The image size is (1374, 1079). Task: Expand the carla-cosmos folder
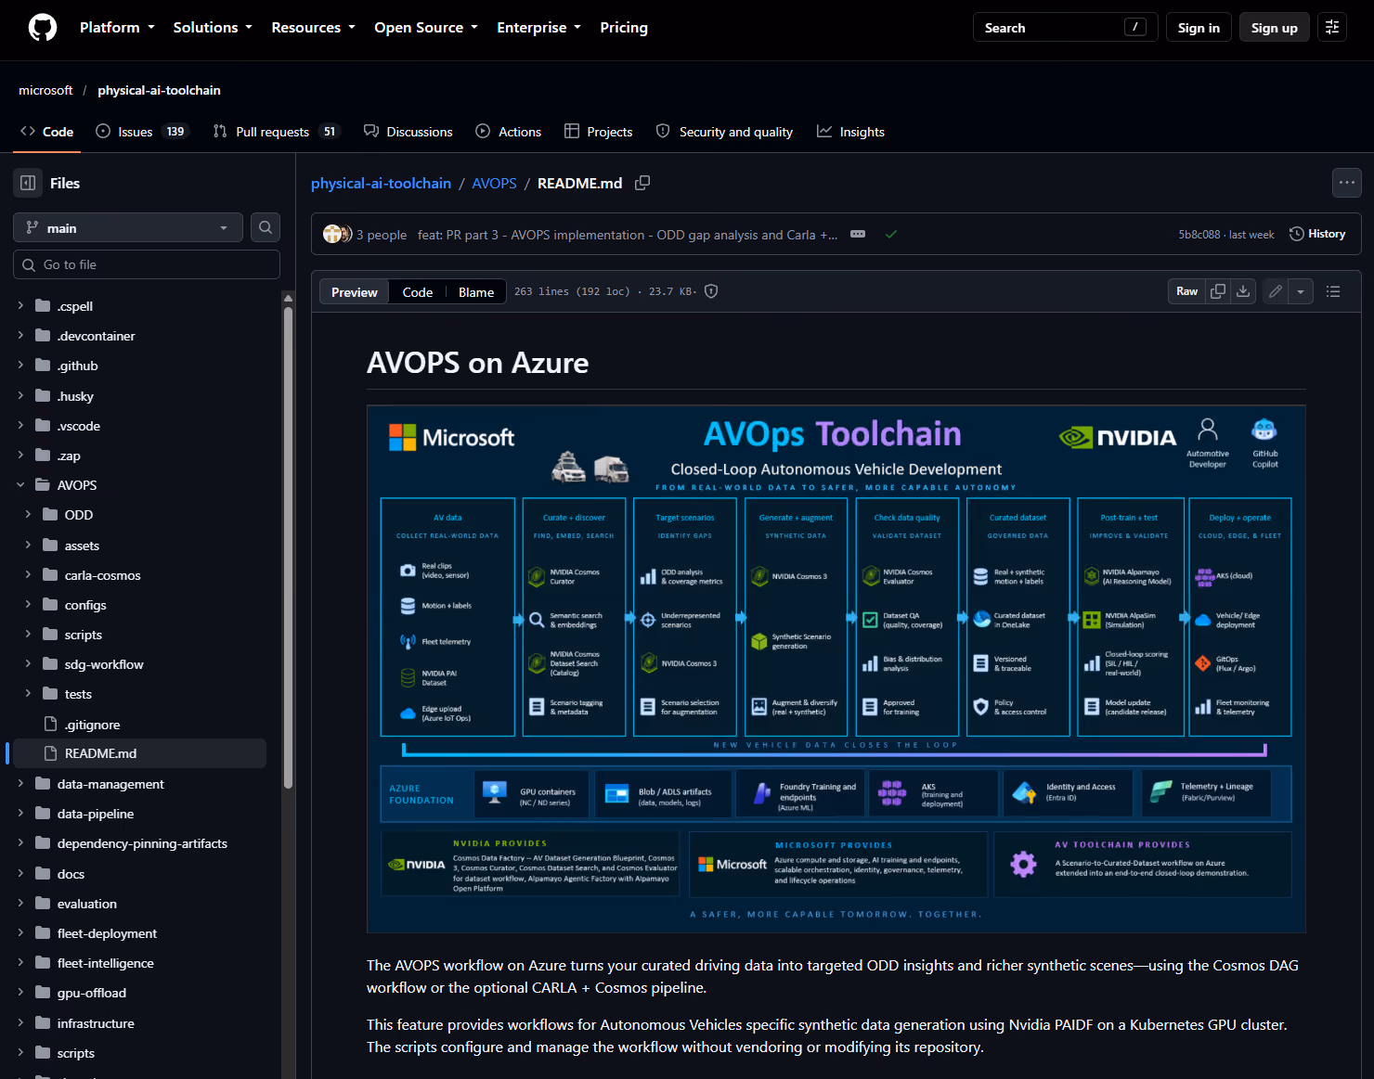click(x=28, y=575)
